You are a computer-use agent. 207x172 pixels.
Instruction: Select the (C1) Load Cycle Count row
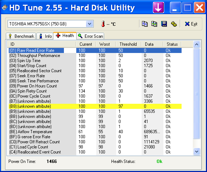95,147
